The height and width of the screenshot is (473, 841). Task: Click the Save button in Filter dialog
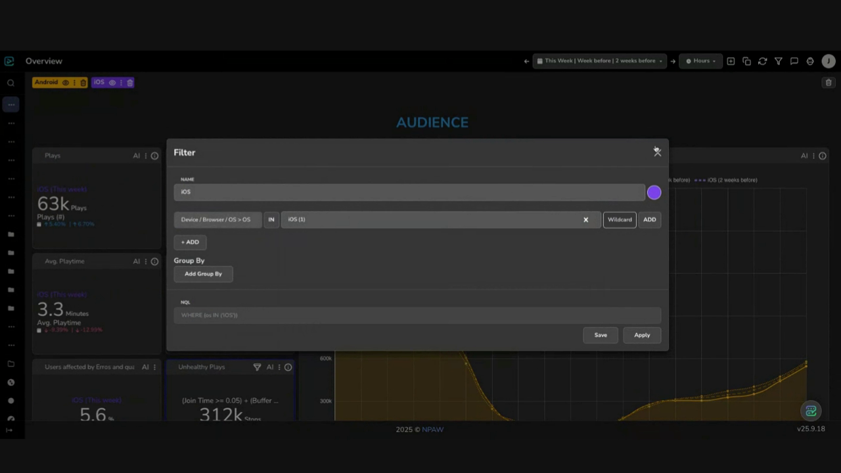601,335
